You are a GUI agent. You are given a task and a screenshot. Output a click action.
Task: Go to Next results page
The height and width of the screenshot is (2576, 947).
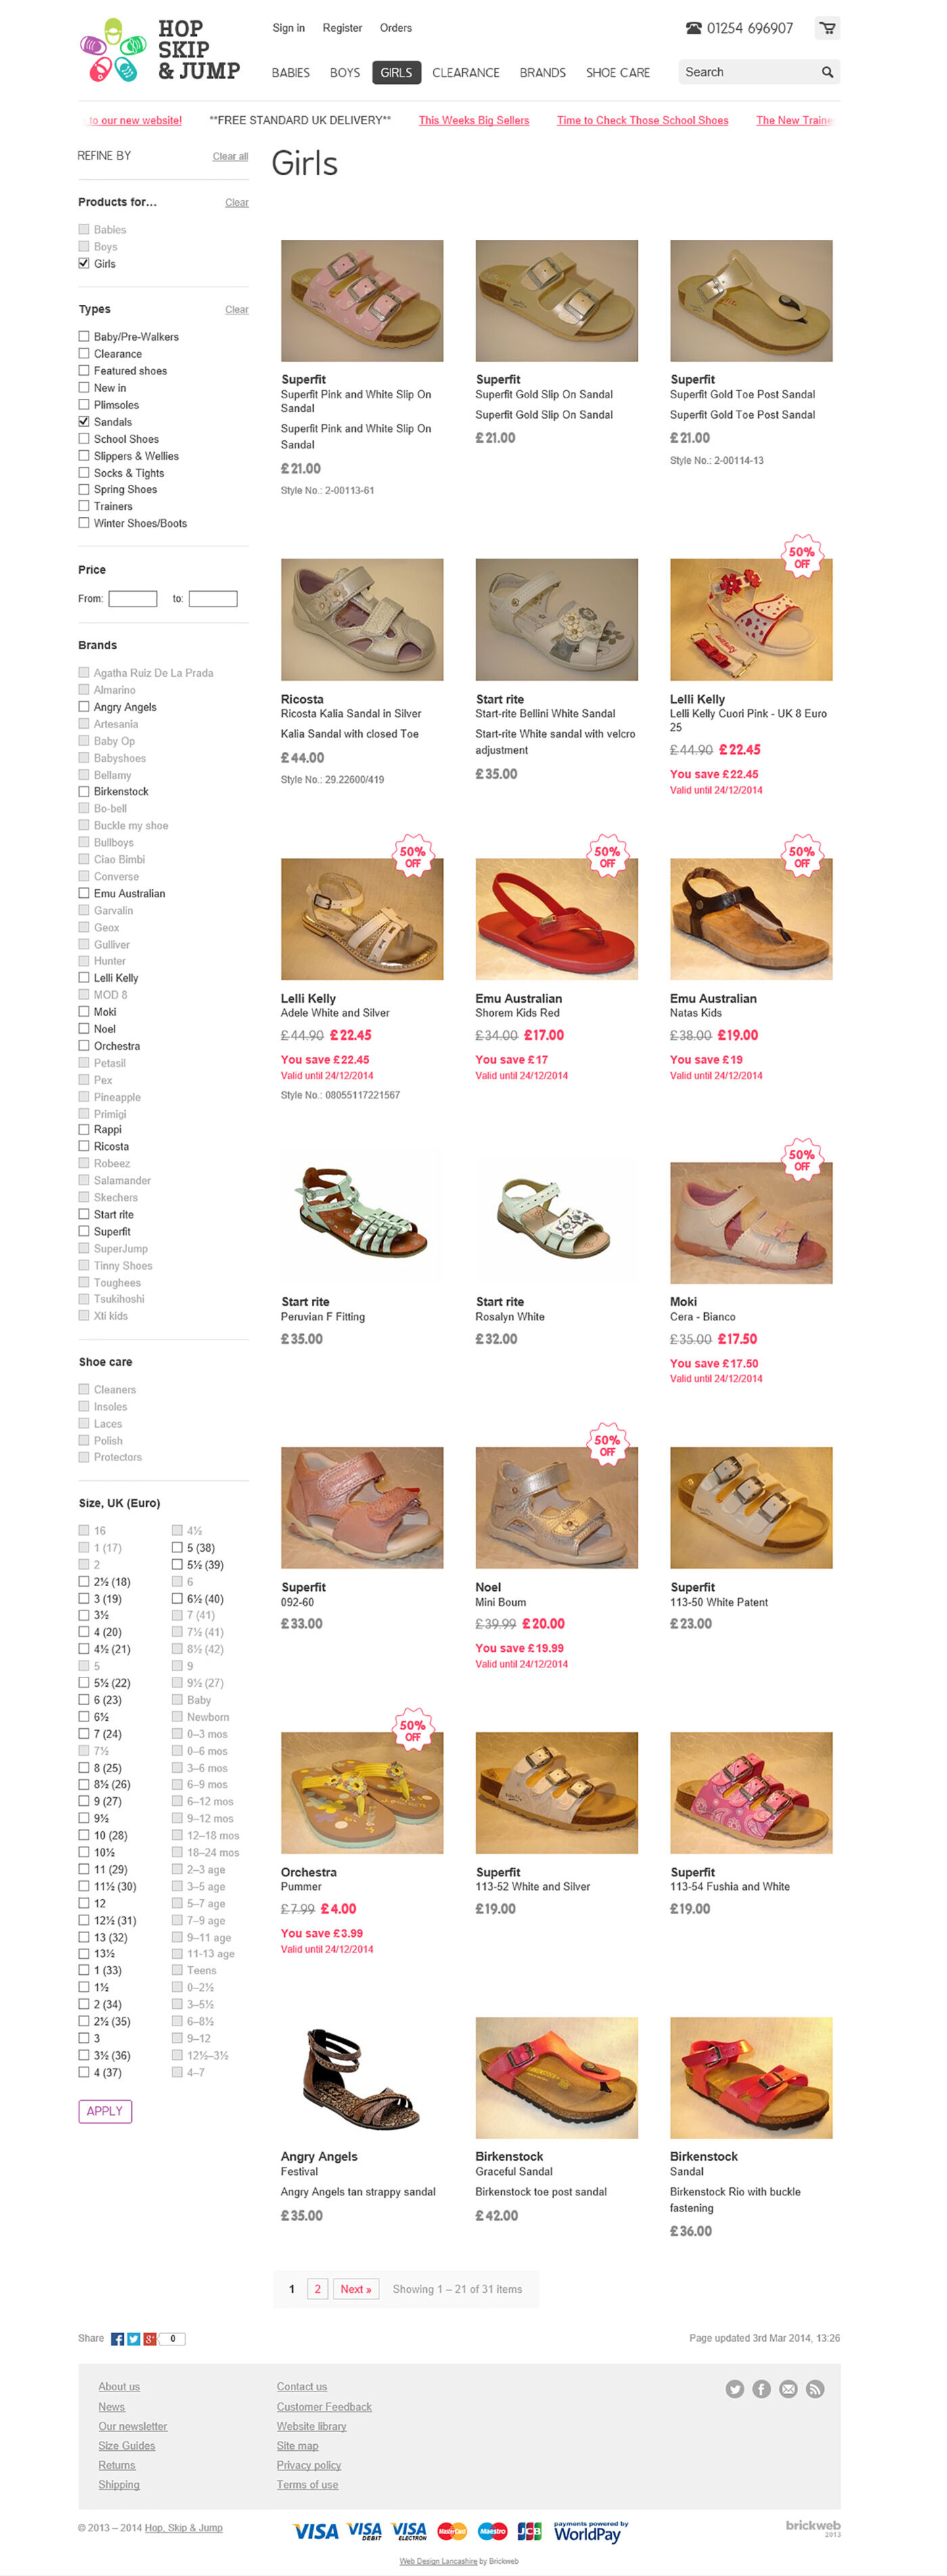[x=356, y=2288]
